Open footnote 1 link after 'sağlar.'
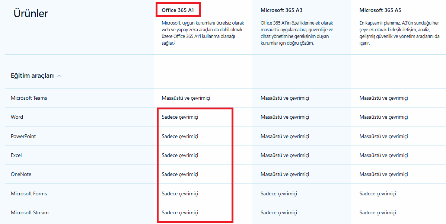This screenshot has width=446, height=224. (x=175, y=42)
